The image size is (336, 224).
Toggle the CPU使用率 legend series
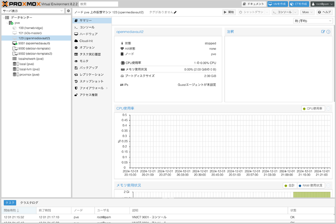click(312, 109)
